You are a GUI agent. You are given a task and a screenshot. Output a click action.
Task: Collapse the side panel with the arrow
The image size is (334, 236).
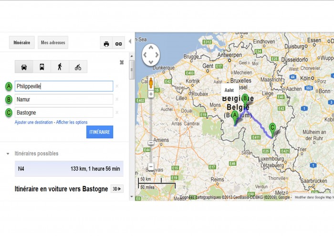point(130,41)
